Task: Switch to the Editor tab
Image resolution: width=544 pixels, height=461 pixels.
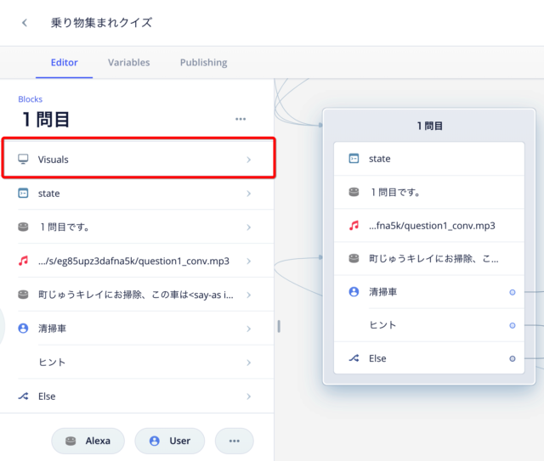Action: pyautogui.click(x=65, y=62)
